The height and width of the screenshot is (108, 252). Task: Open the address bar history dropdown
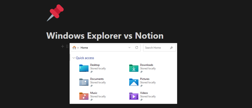129,48
